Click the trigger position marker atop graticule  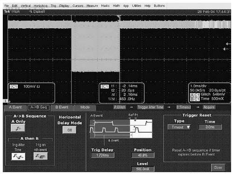click(119, 16)
